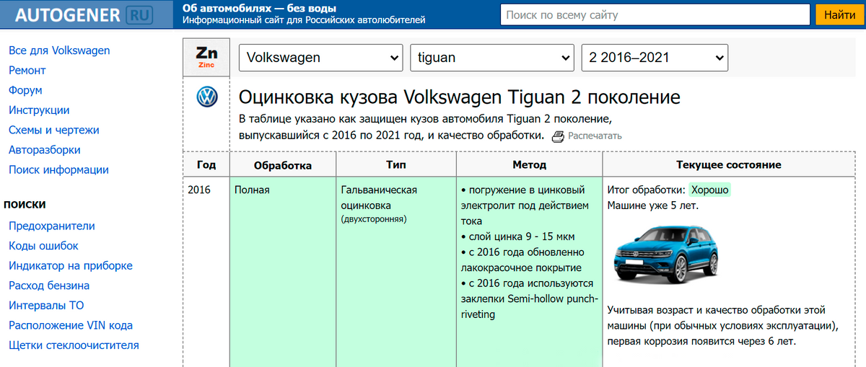Open the blue Tiguan car thumbnail

[x=667, y=255]
